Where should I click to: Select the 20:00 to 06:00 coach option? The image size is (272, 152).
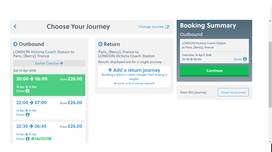49,85
